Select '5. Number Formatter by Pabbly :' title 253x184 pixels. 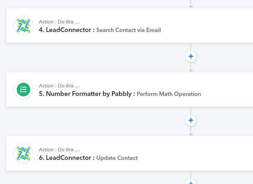click(x=87, y=94)
